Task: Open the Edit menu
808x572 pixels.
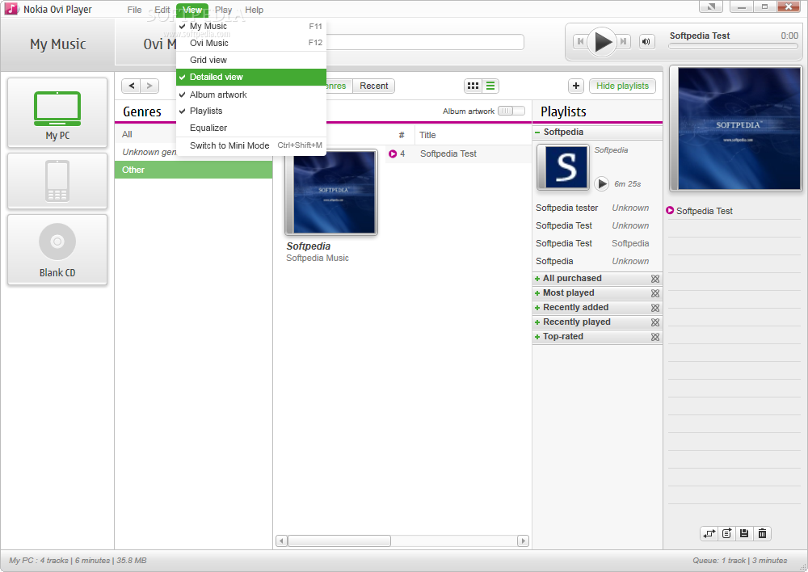Action: (x=162, y=10)
